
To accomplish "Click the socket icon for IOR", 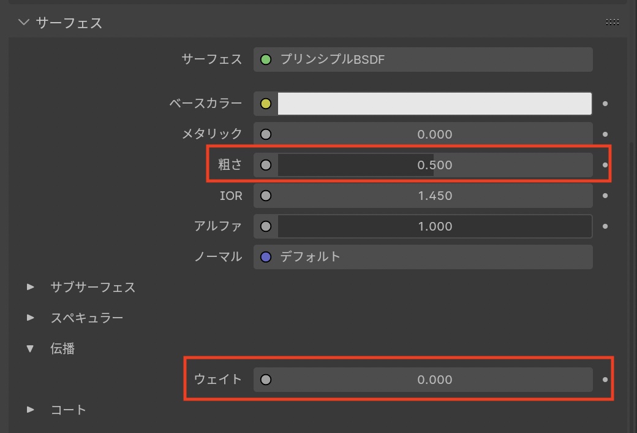I will [x=266, y=196].
